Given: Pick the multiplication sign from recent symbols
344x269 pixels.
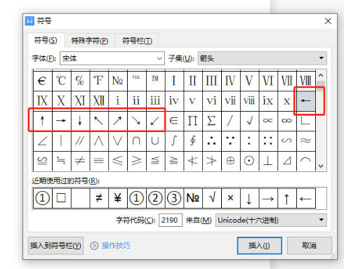Looking at the screenshot, I should [x=230, y=198].
